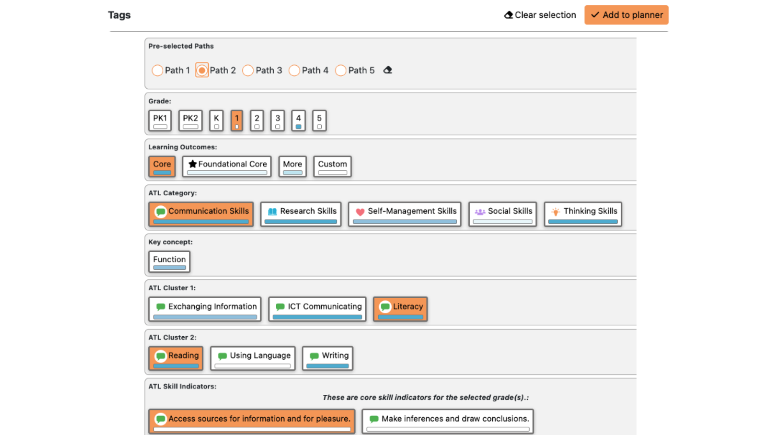The image size is (774, 435).
Task: Click the book icon on Research Skills
Action: point(273,211)
